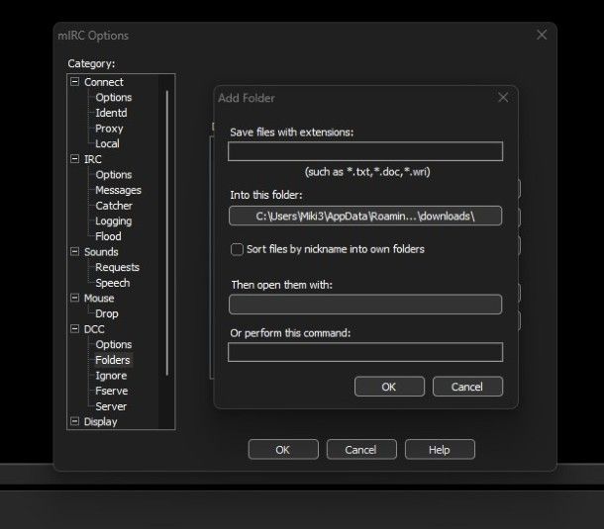This screenshot has height=529, width=604.
Task: Select Messages in category tree
Action: (x=118, y=190)
